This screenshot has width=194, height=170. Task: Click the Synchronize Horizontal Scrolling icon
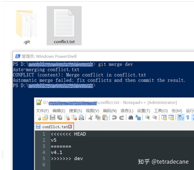click(171, 118)
